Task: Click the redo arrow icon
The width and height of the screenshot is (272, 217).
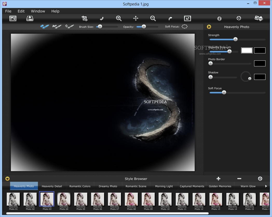Action: (x=170, y=18)
